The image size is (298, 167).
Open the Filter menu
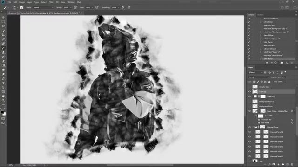[51, 2]
